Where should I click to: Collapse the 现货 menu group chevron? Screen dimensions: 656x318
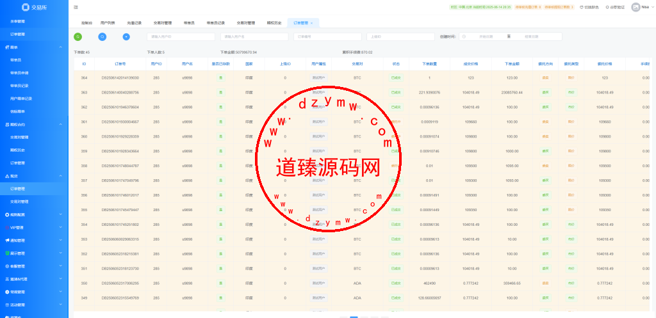point(61,176)
